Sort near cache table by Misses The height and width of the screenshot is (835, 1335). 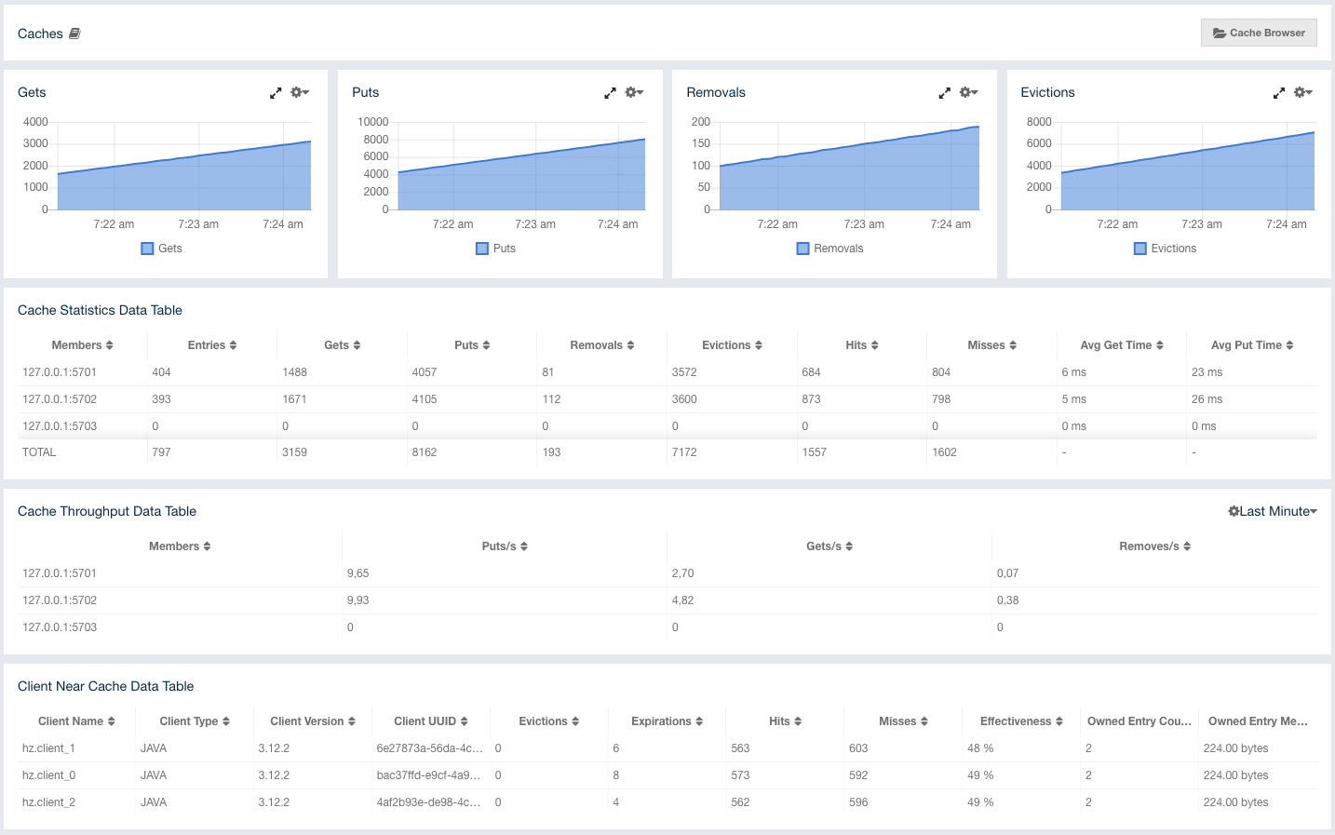pos(904,721)
